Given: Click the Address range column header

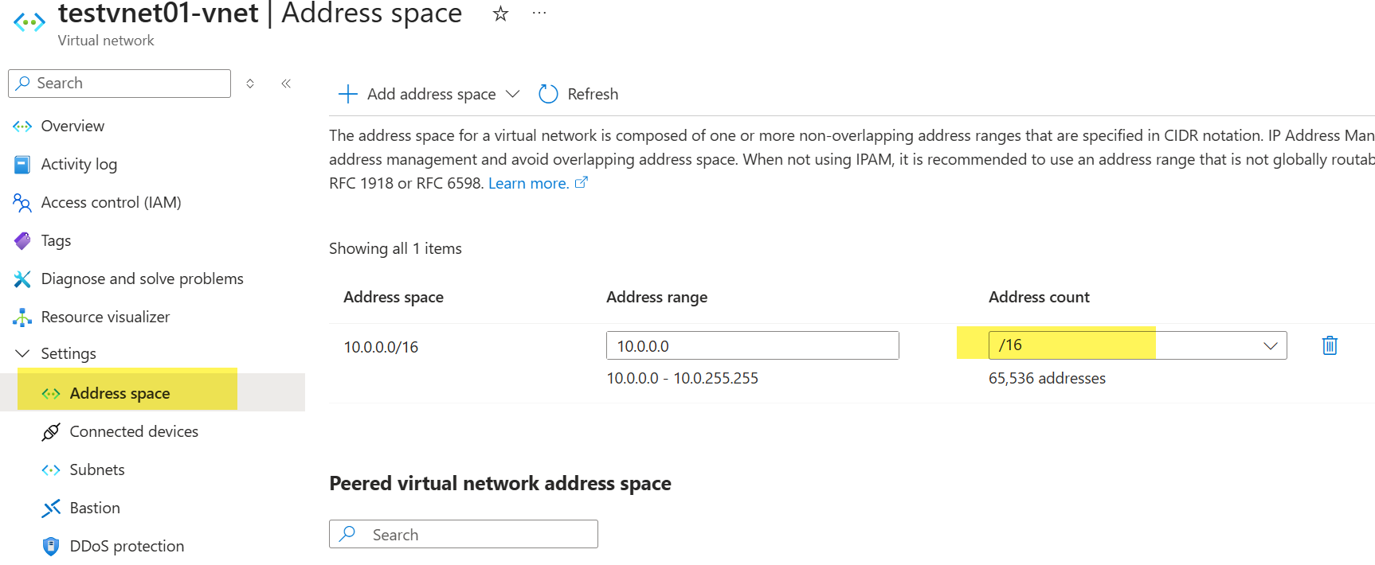Looking at the screenshot, I should [656, 297].
